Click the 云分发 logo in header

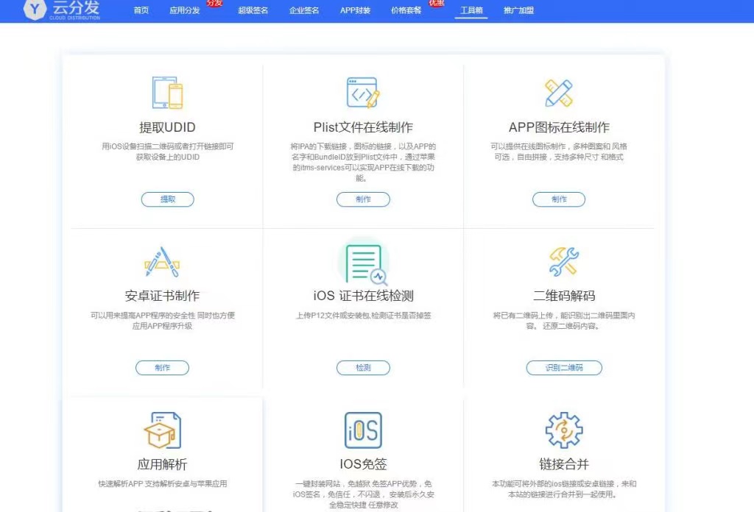61,10
